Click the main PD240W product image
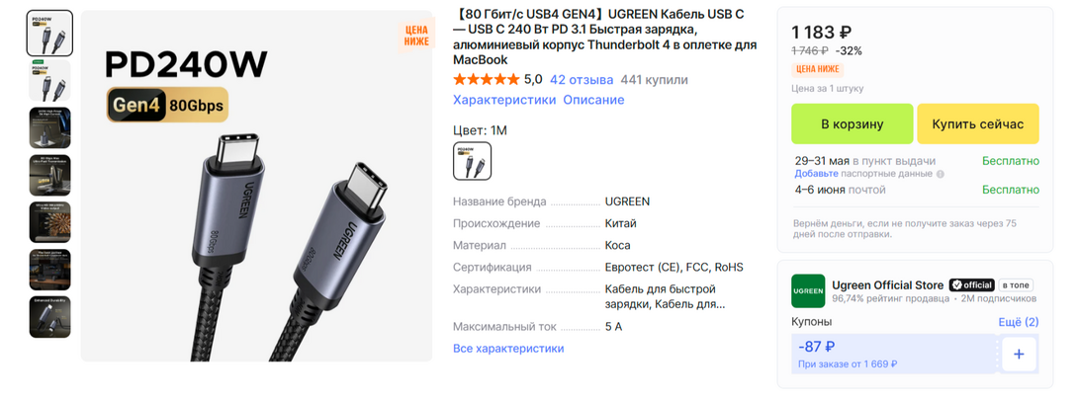Screen dimensions: 1078x402 256,186
